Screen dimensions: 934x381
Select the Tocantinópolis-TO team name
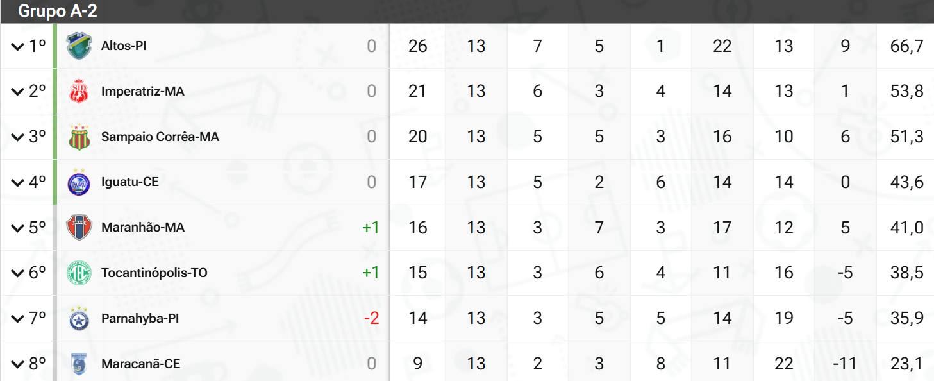(154, 273)
